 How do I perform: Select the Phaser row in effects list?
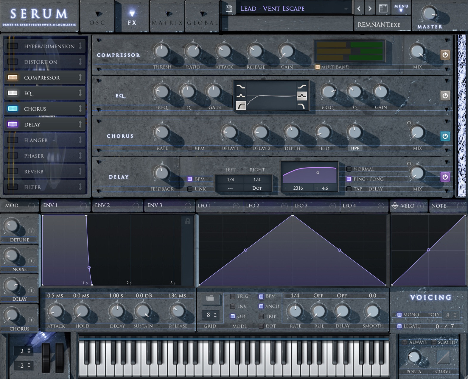(45, 156)
